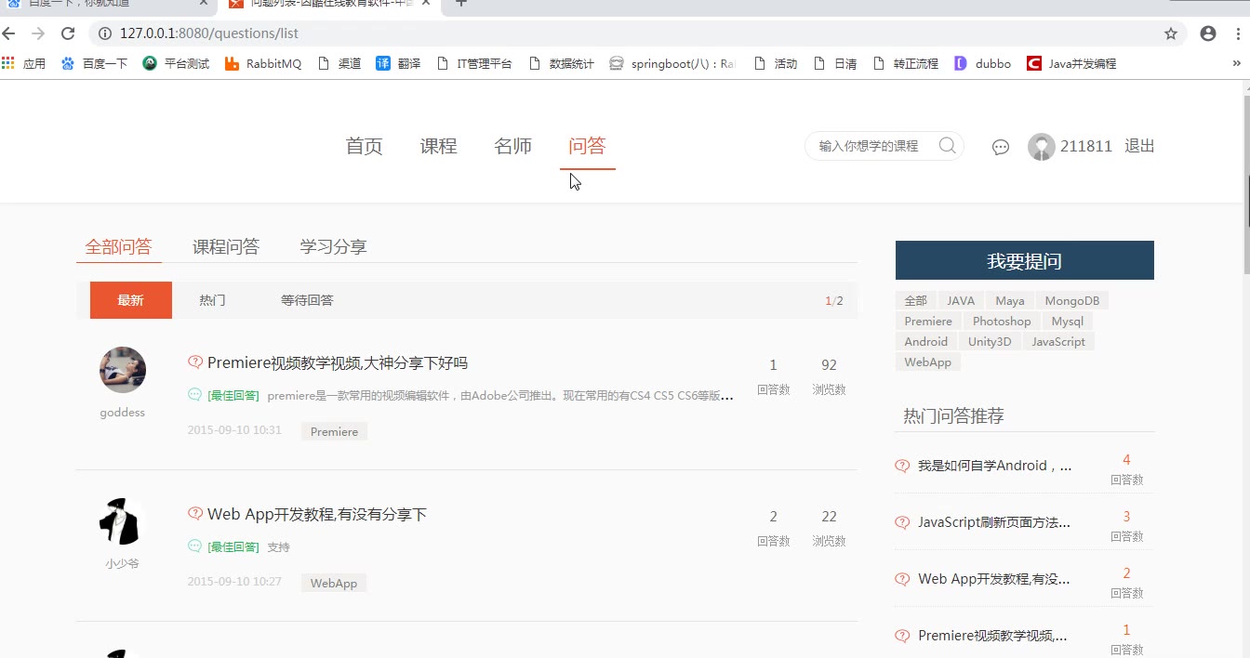Click goddess user's avatar thumbnail
1250x658 pixels.
(123, 370)
